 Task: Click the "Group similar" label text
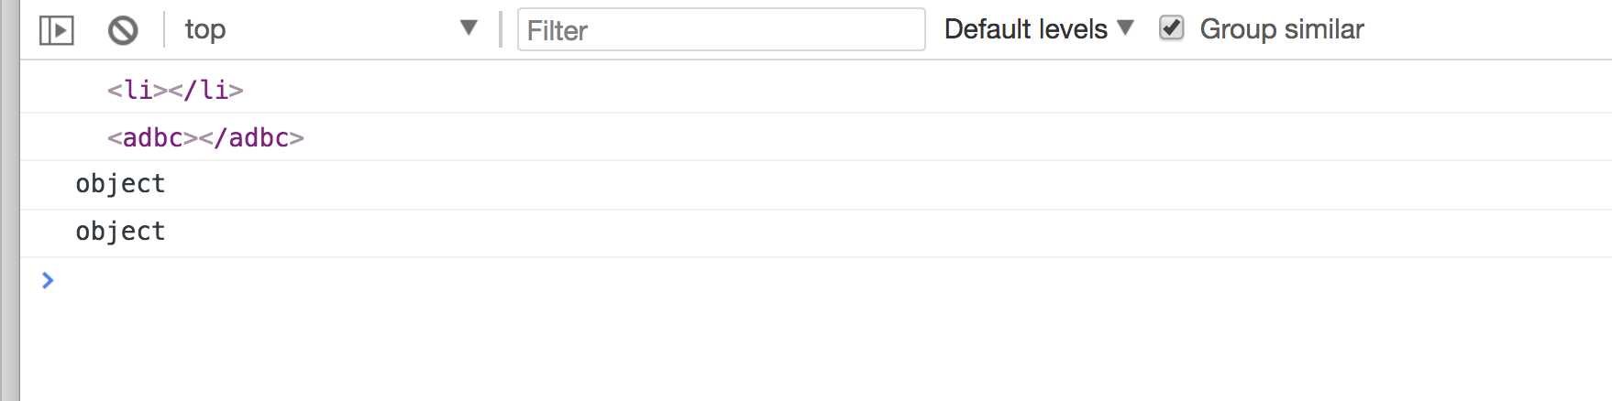[x=1281, y=29]
